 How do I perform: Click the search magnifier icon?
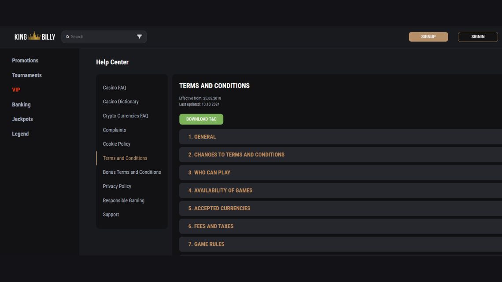coord(67,37)
